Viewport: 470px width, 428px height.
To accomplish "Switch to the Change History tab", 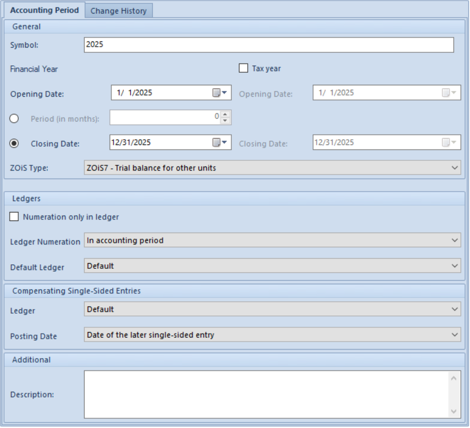I will click(119, 11).
